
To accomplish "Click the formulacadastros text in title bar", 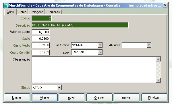I will (x=145, y=5).
